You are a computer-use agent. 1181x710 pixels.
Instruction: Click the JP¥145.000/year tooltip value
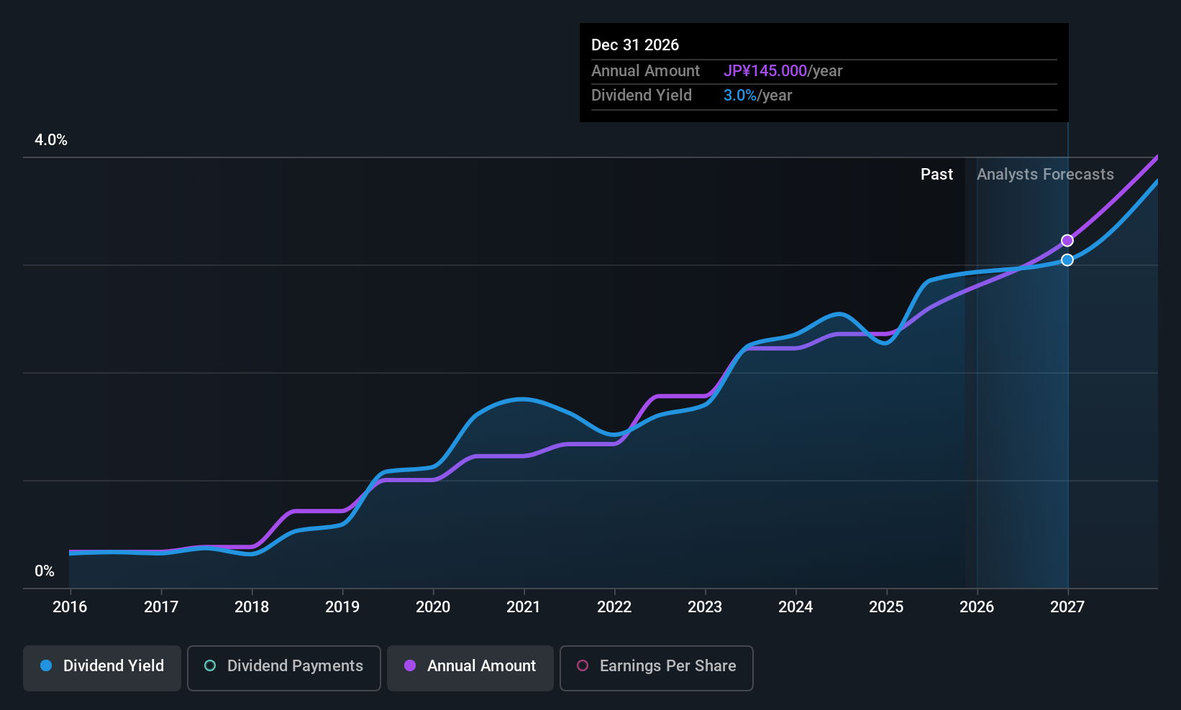(783, 71)
